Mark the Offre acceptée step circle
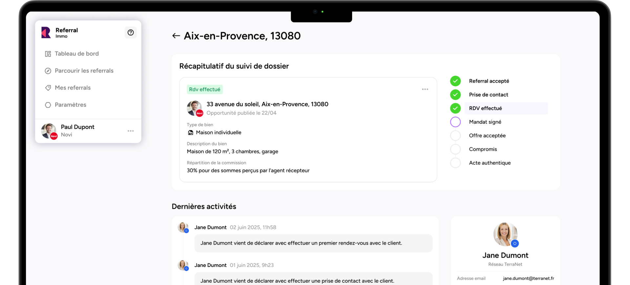This screenshot has height=285, width=630. (x=455, y=136)
